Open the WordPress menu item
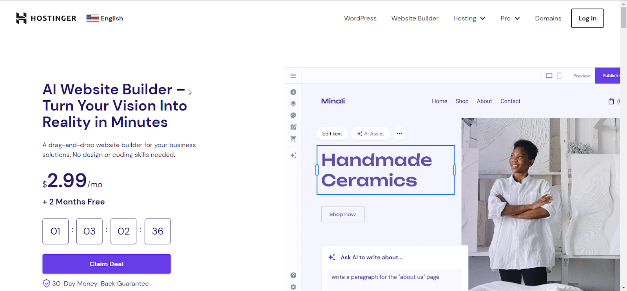The height and width of the screenshot is (291, 627). pyautogui.click(x=360, y=18)
